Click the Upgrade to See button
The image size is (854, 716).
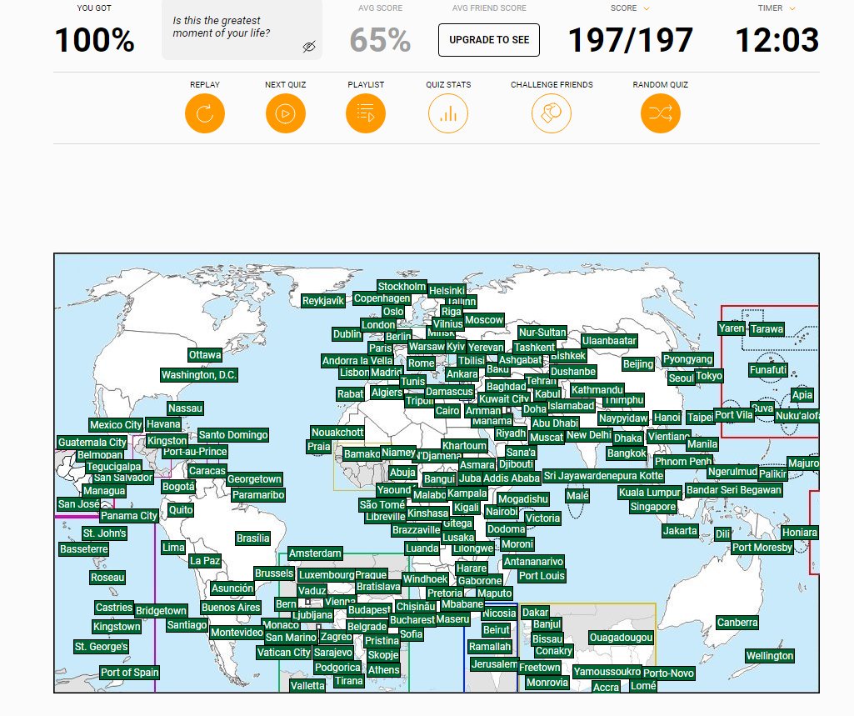(x=489, y=40)
